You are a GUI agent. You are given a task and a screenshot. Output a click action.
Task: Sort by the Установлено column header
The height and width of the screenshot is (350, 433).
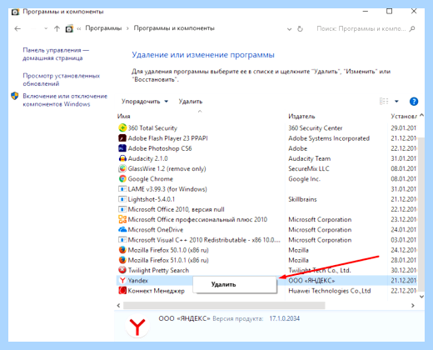coord(404,117)
